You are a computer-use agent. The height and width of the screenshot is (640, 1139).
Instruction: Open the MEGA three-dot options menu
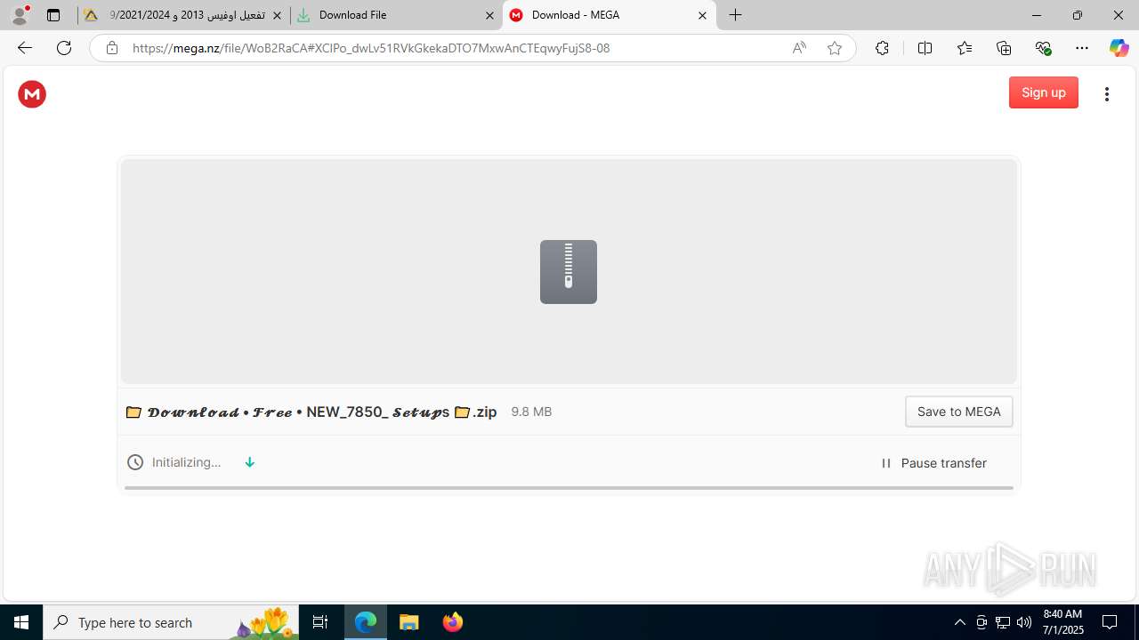tap(1106, 94)
